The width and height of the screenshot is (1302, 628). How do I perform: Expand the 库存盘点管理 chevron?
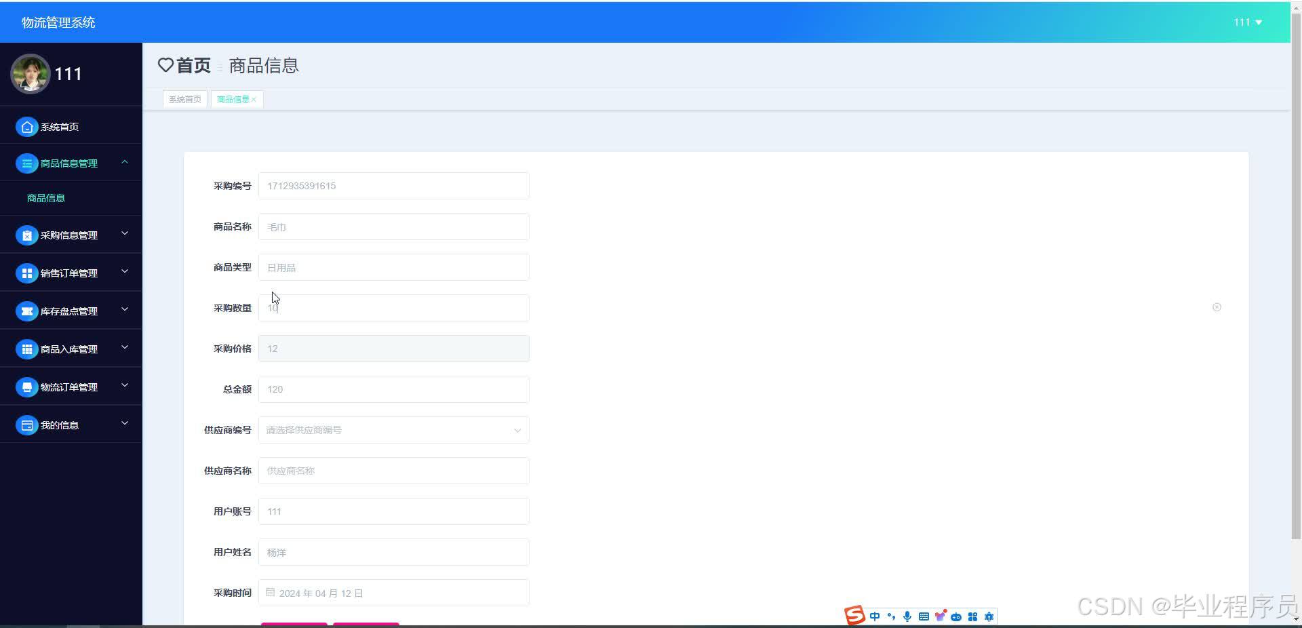(x=125, y=310)
